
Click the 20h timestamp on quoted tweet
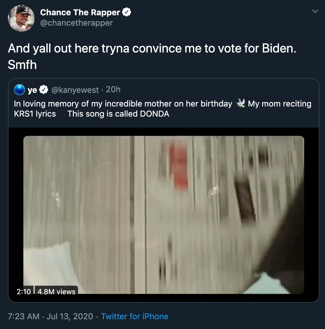coord(113,89)
